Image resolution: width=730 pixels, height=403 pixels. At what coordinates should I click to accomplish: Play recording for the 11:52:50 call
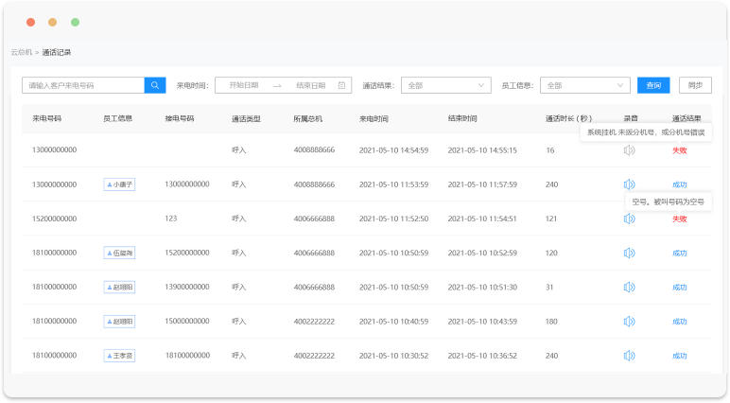[x=629, y=219]
